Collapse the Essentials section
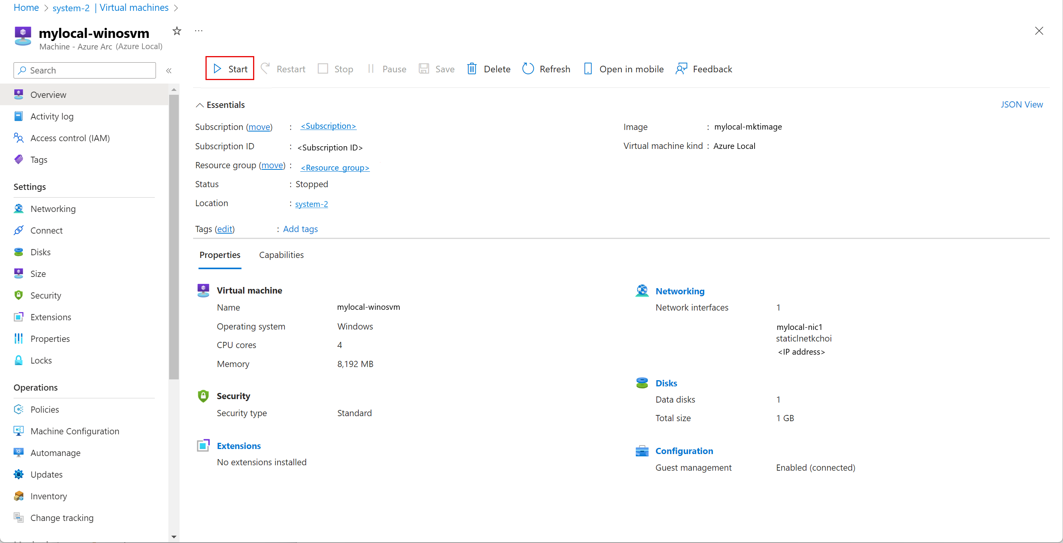The height and width of the screenshot is (543, 1063). [200, 105]
